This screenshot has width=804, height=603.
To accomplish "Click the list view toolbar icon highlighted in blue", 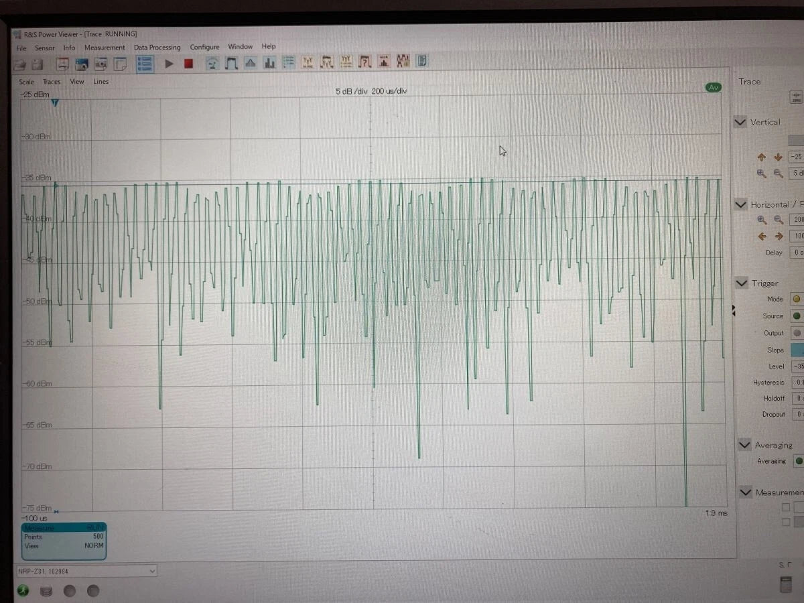I will click(144, 64).
